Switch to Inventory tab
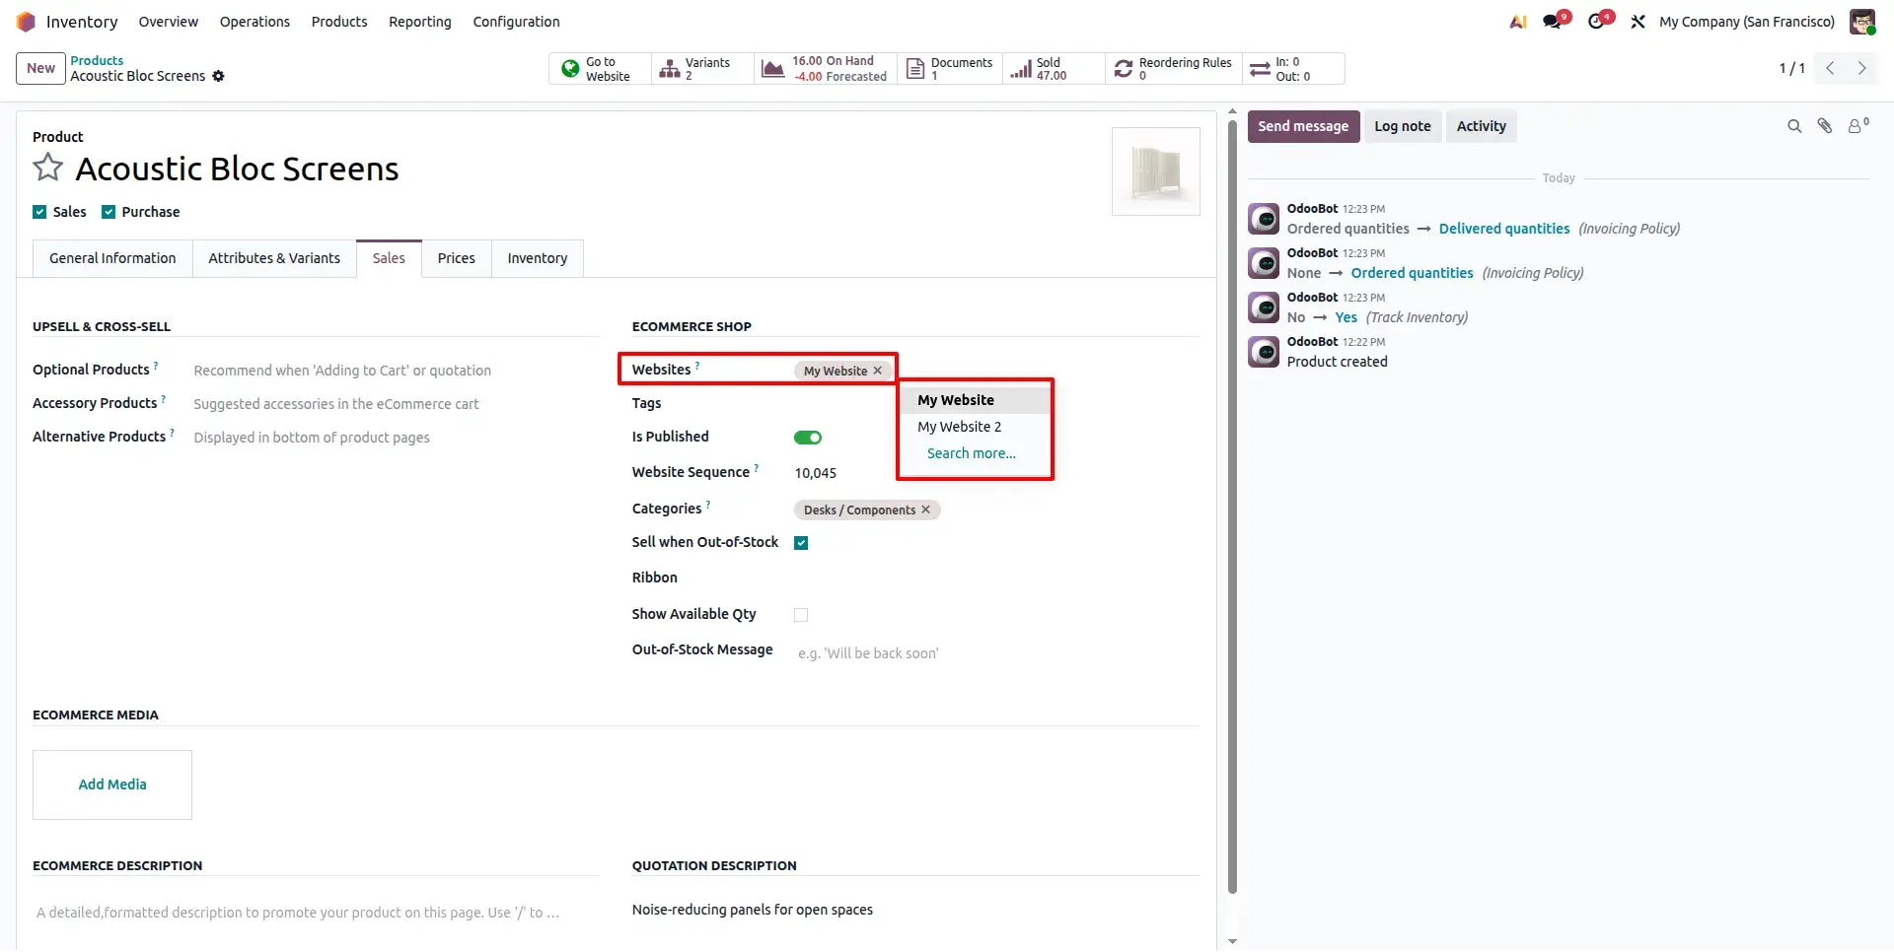 pos(538,258)
